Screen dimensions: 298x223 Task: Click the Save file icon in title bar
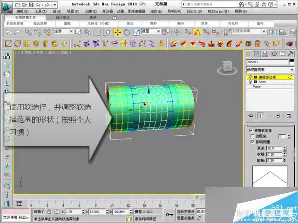(31, 5)
